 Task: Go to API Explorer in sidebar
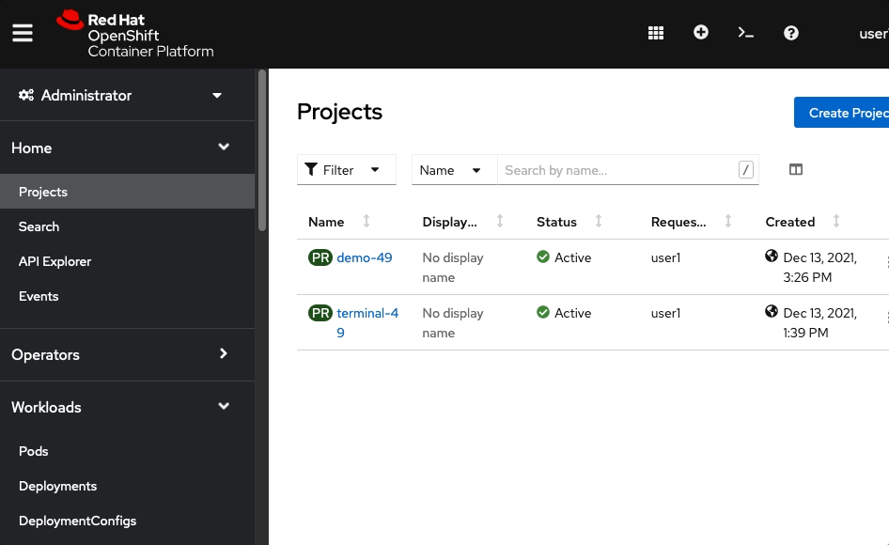(x=55, y=261)
